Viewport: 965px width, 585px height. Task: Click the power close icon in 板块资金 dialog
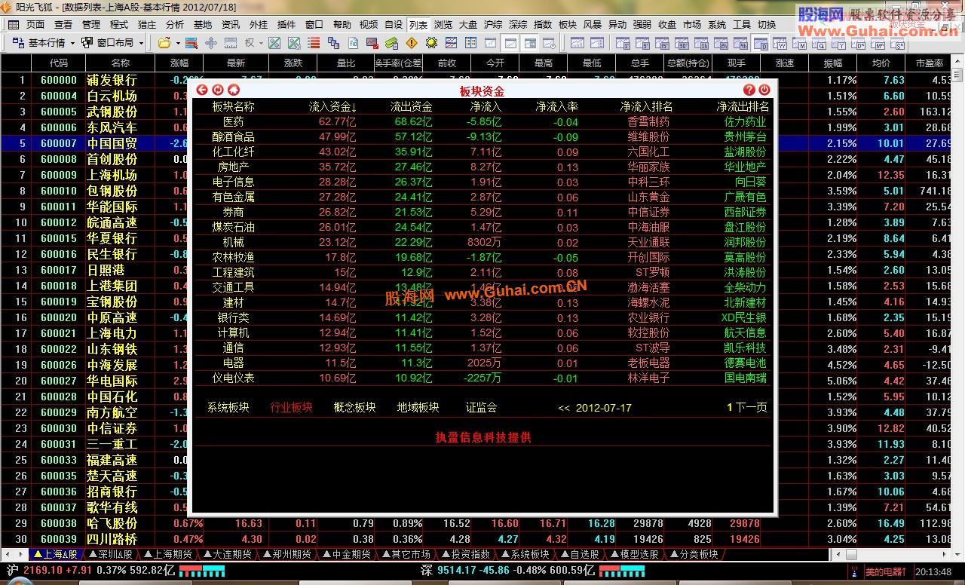[764, 90]
